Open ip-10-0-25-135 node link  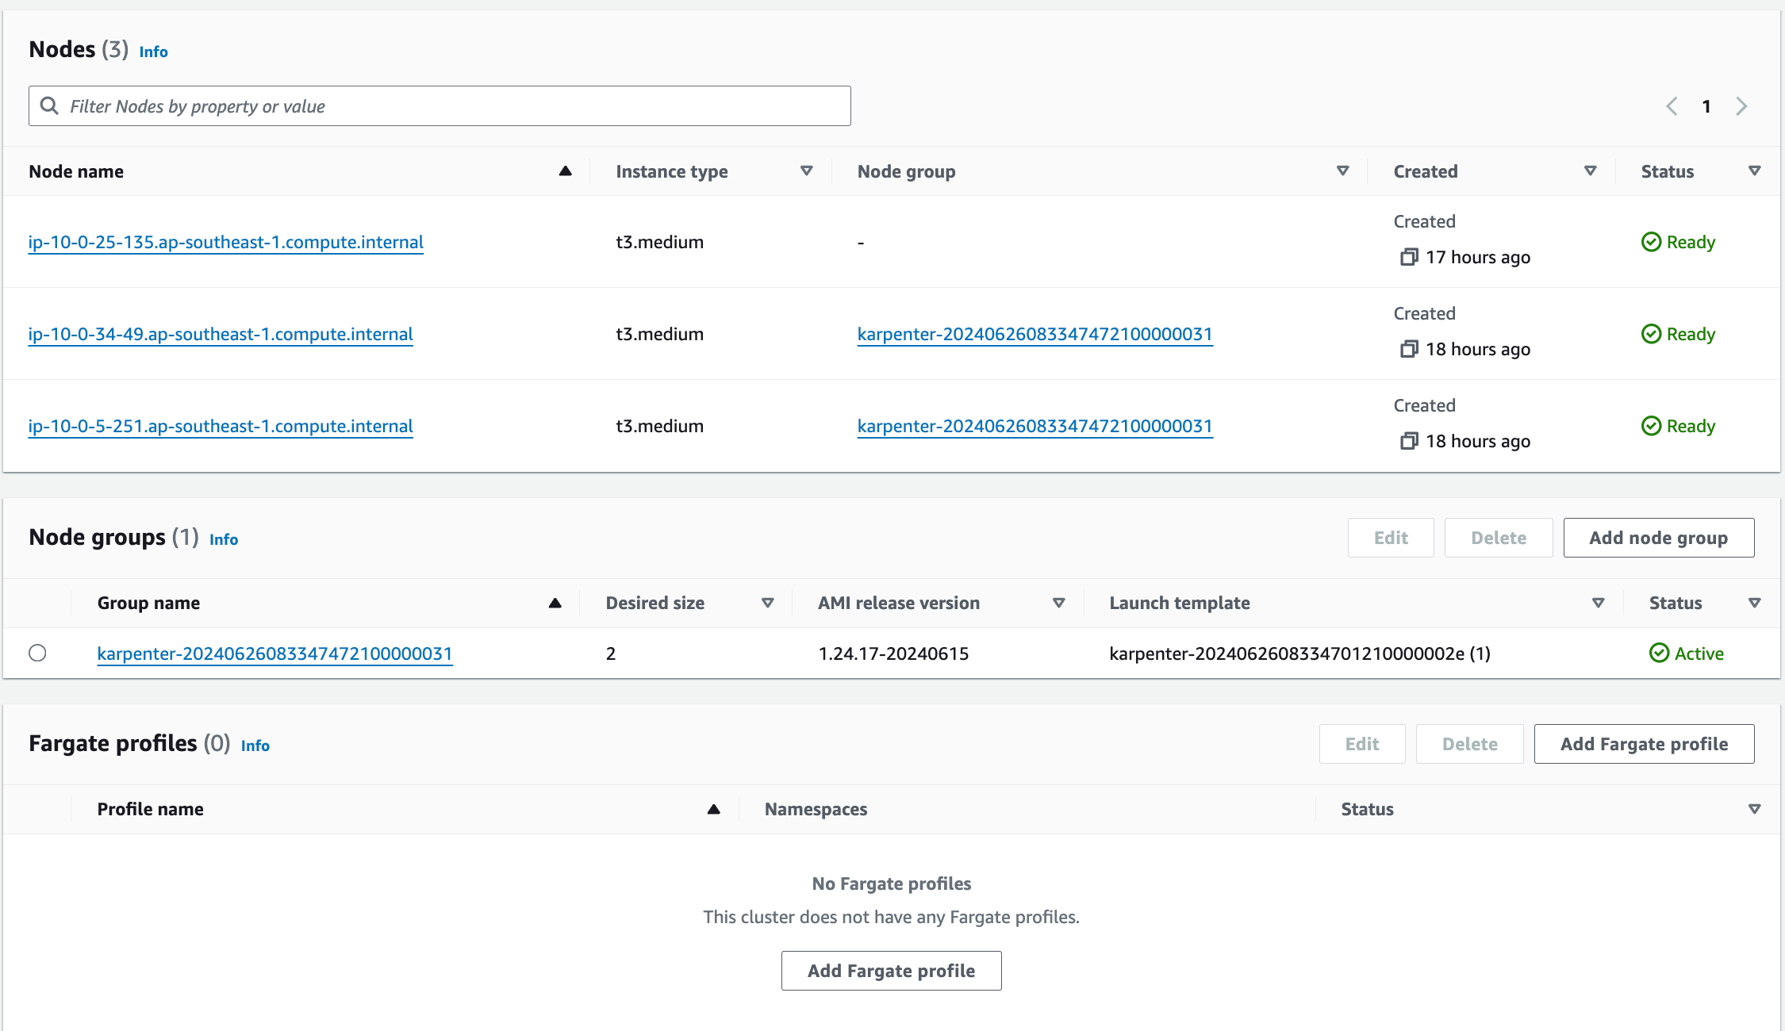(x=226, y=242)
